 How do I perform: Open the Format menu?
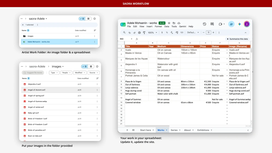pyautogui.click(x=158, y=27)
